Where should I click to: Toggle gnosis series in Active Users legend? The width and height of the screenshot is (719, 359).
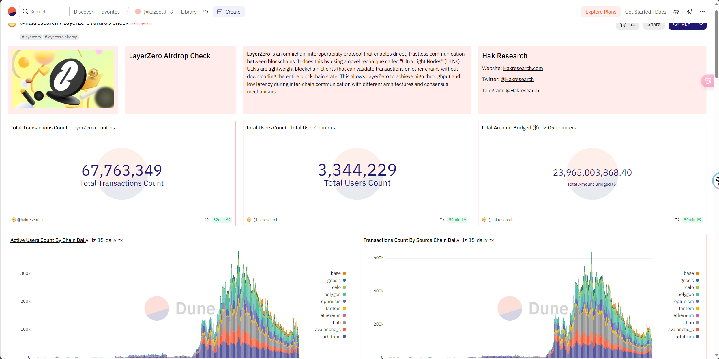(x=336, y=280)
